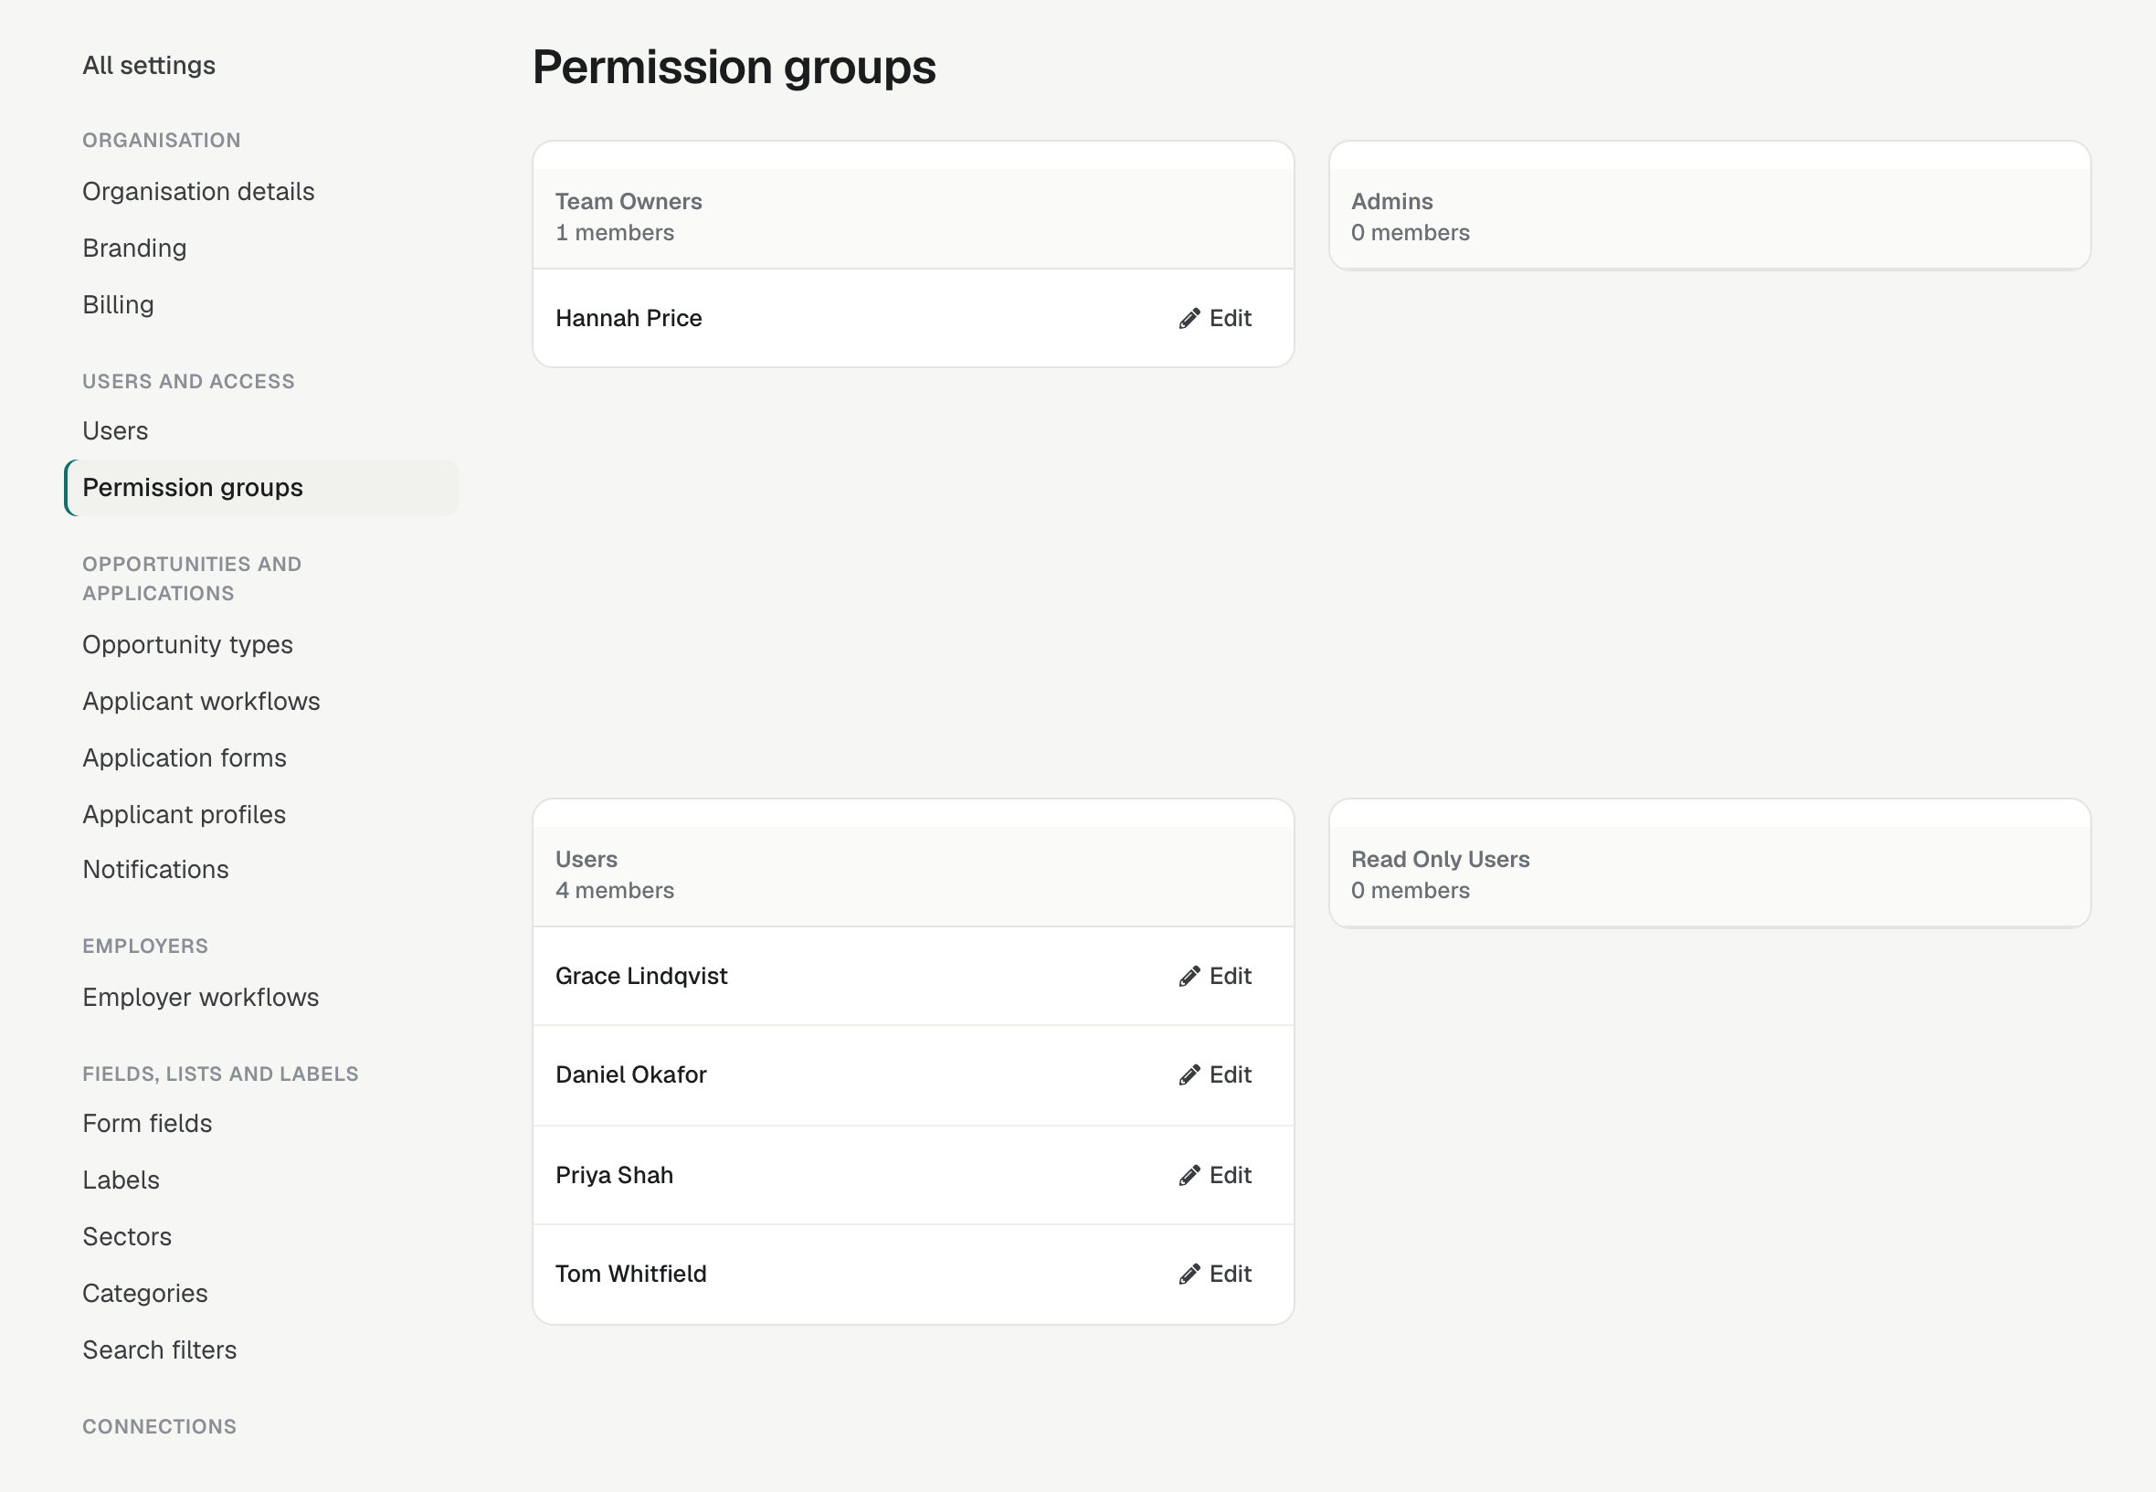Go back to All settings
The width and height of the screenshot is (2156, 1492).
(149, 66)
